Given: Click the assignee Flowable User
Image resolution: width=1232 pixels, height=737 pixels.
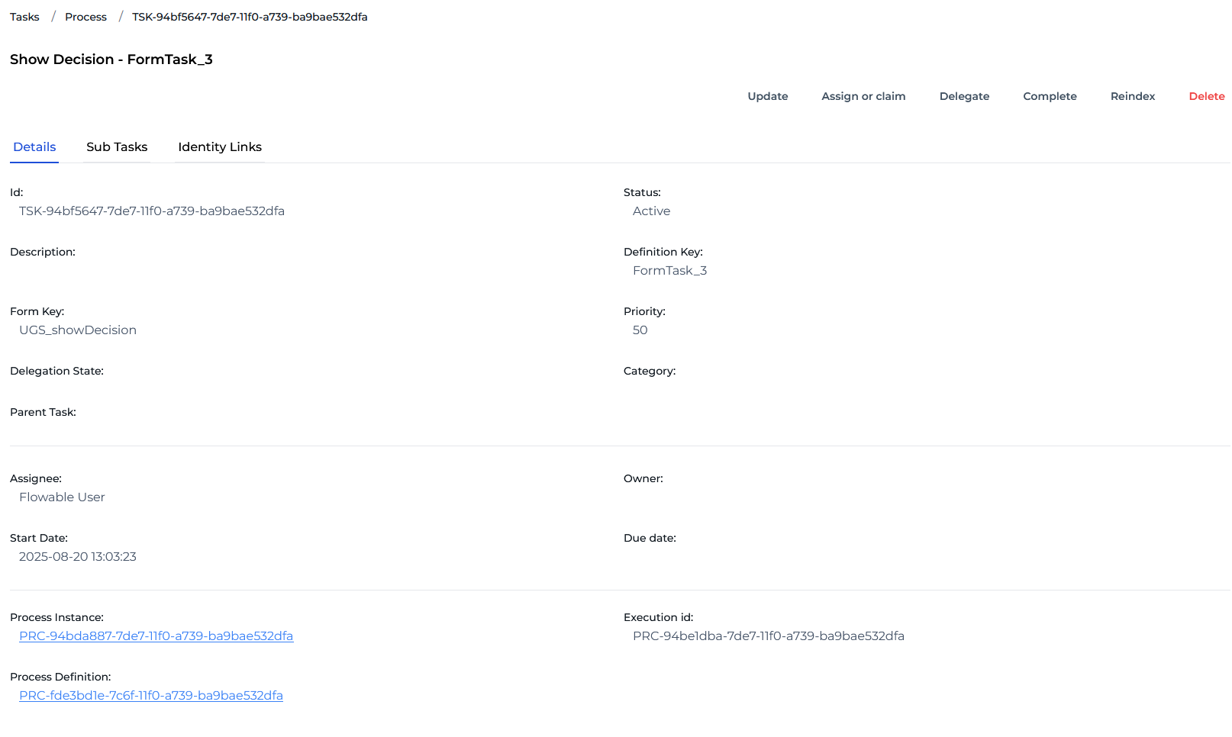Looking at the screenshot, I should click(x=62, y=497).
